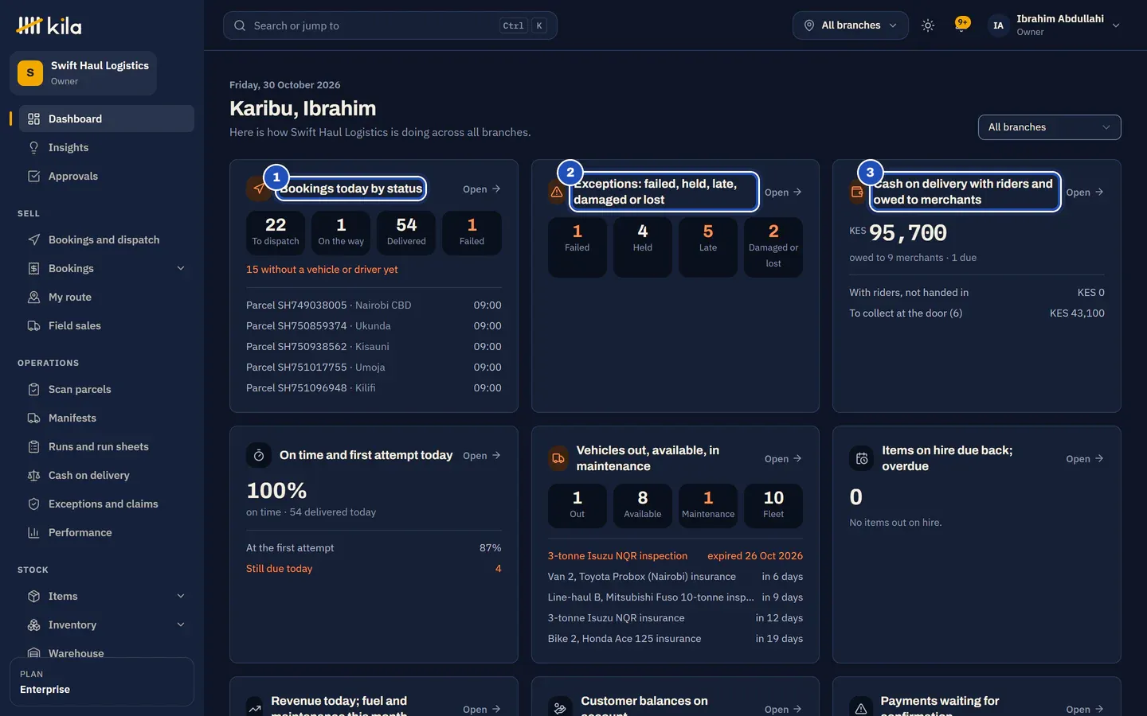1147x716 pixels.
Task: Open the Vehicles out, available card link
Action: [783, 458]
